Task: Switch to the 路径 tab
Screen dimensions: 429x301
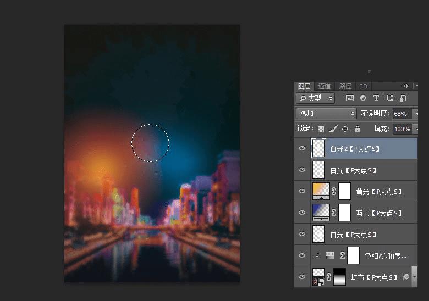Action: coord(345,86)
